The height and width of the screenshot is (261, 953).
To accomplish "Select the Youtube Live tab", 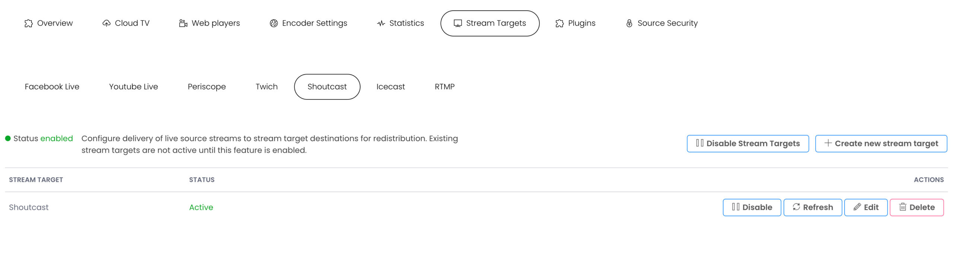I will pos(133,87).
